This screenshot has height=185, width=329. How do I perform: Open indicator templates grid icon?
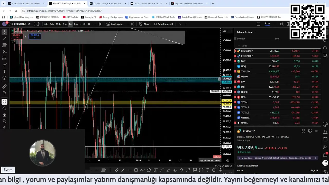click(133, 24)
